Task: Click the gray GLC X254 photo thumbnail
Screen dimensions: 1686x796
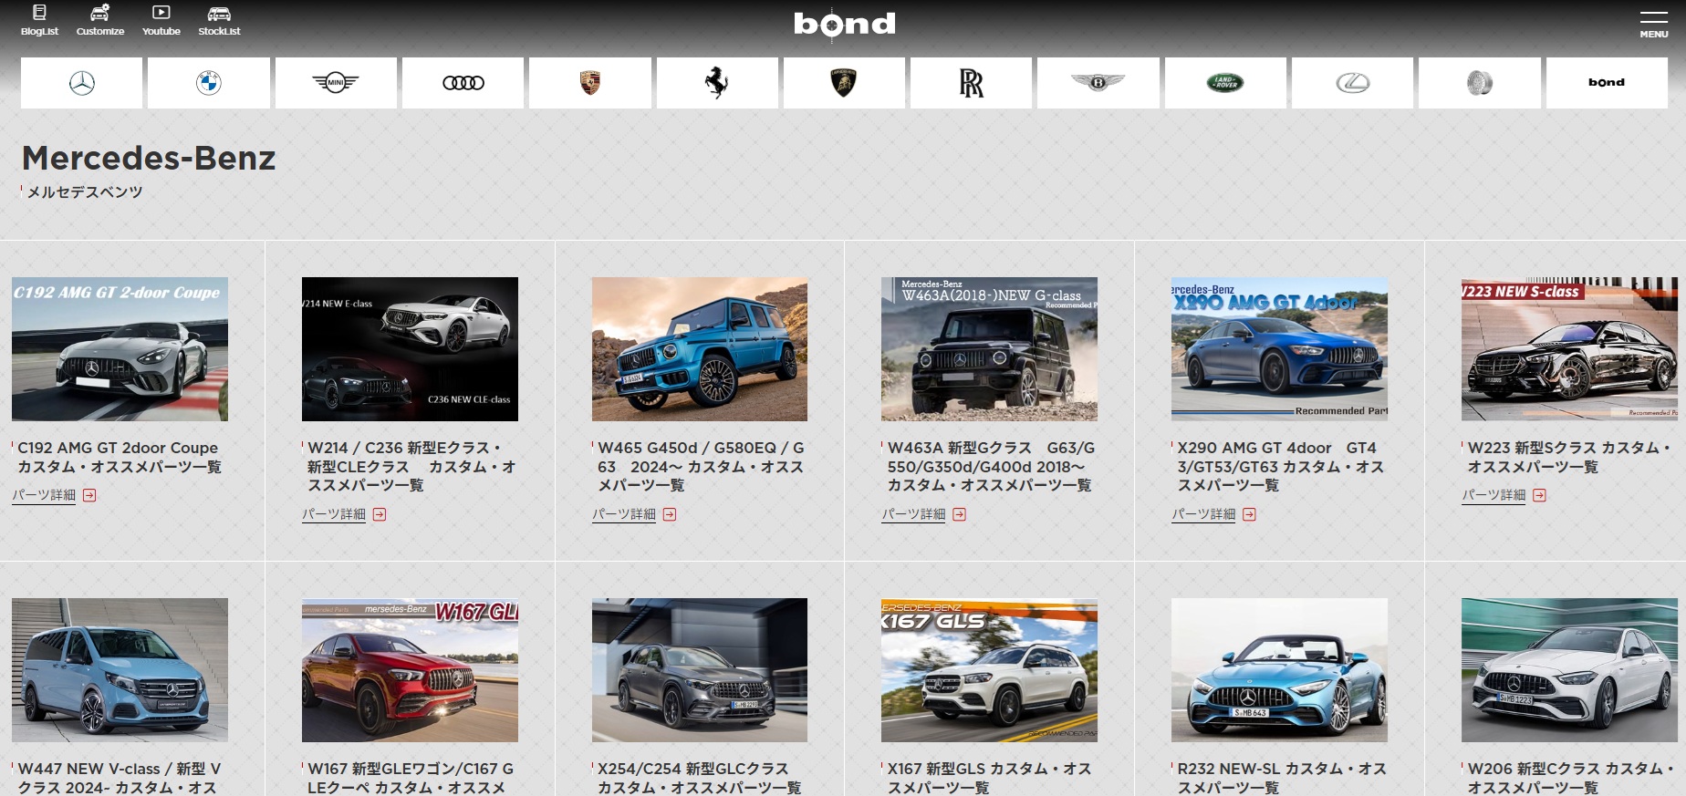Action: pyautogui.click(x=700, y=670)
